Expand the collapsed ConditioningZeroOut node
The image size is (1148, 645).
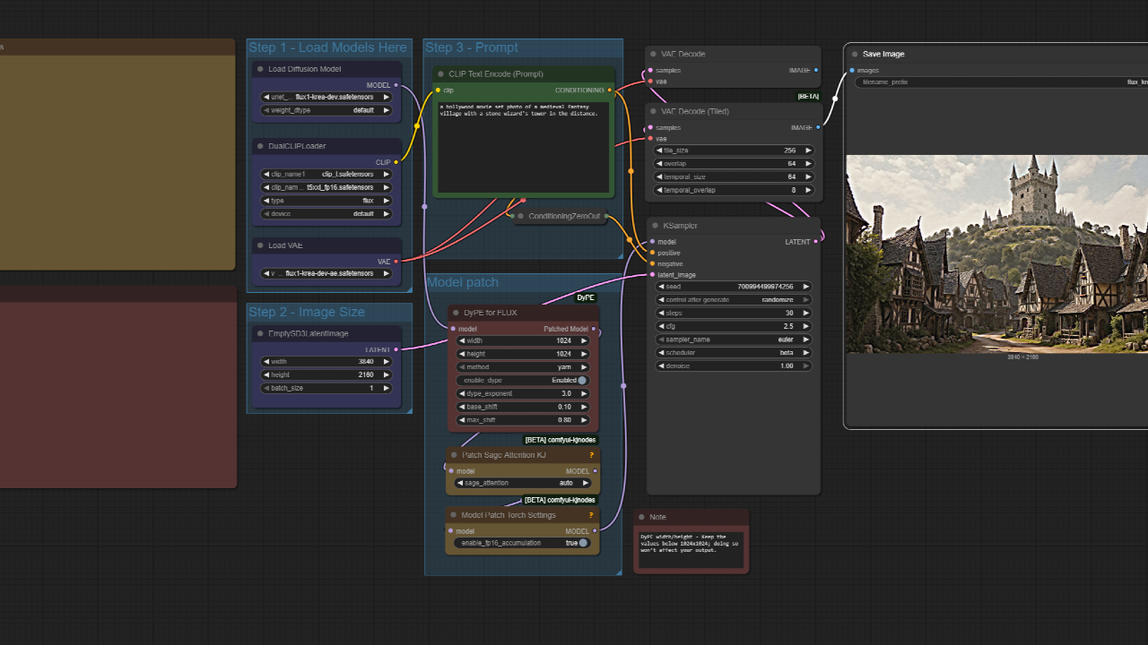(x=520, y=216)
